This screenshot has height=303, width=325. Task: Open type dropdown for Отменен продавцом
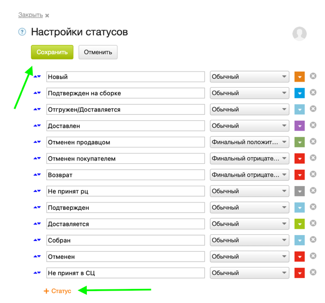coord(249,142)
